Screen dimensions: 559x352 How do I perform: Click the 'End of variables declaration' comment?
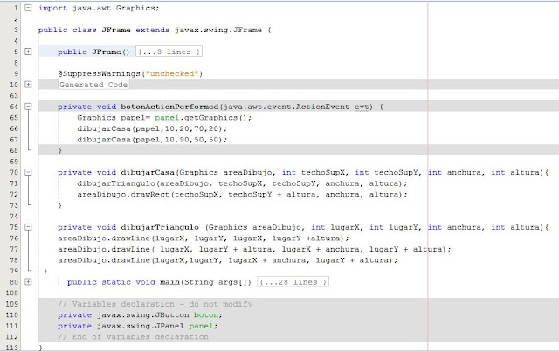(141, 337)
